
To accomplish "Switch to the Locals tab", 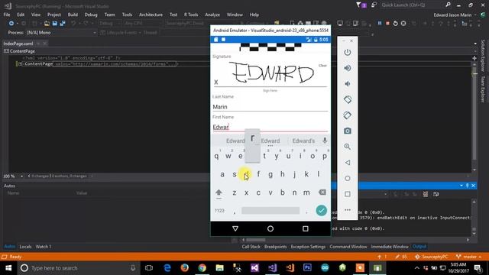I will pos(25,247).
